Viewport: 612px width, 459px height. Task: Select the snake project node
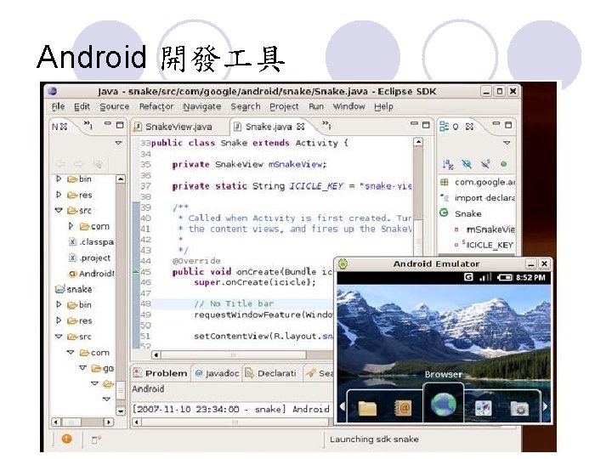pyautogui.click(x=74, y=289)
